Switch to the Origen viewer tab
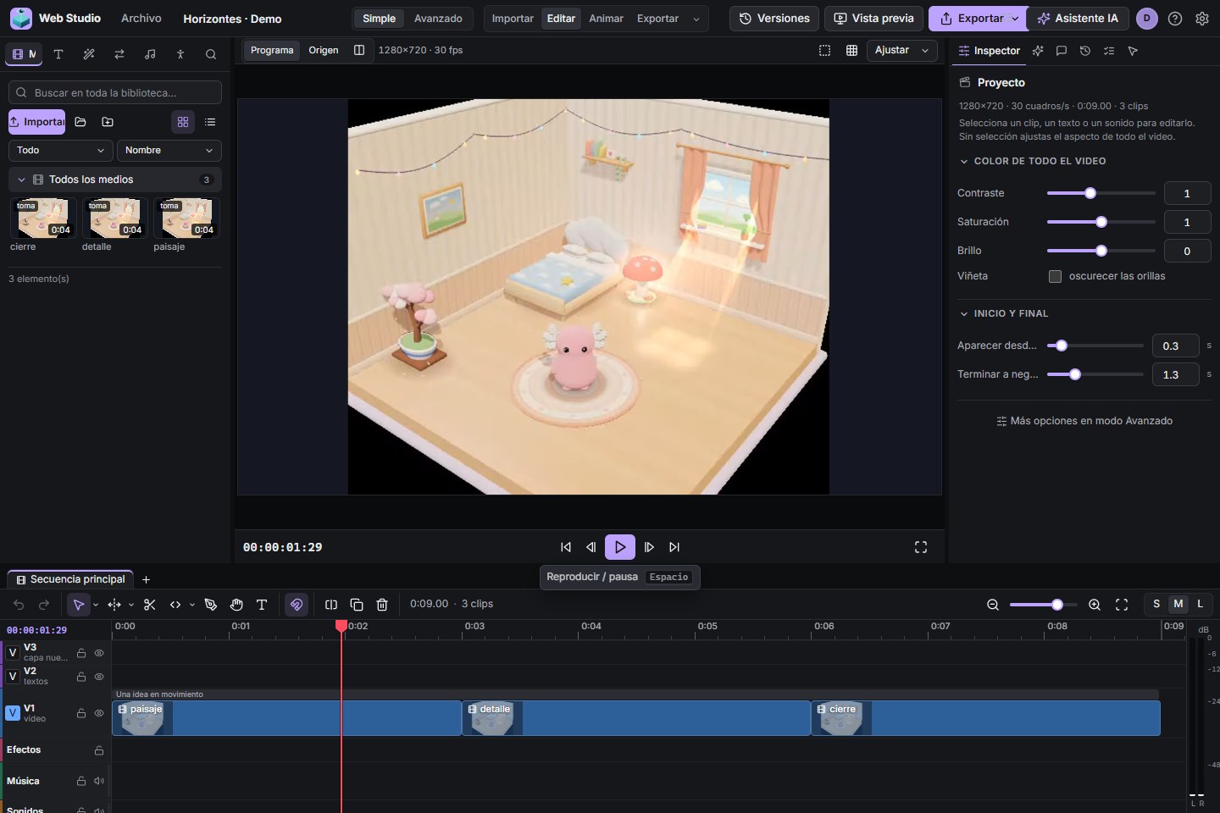 point(324,51)
